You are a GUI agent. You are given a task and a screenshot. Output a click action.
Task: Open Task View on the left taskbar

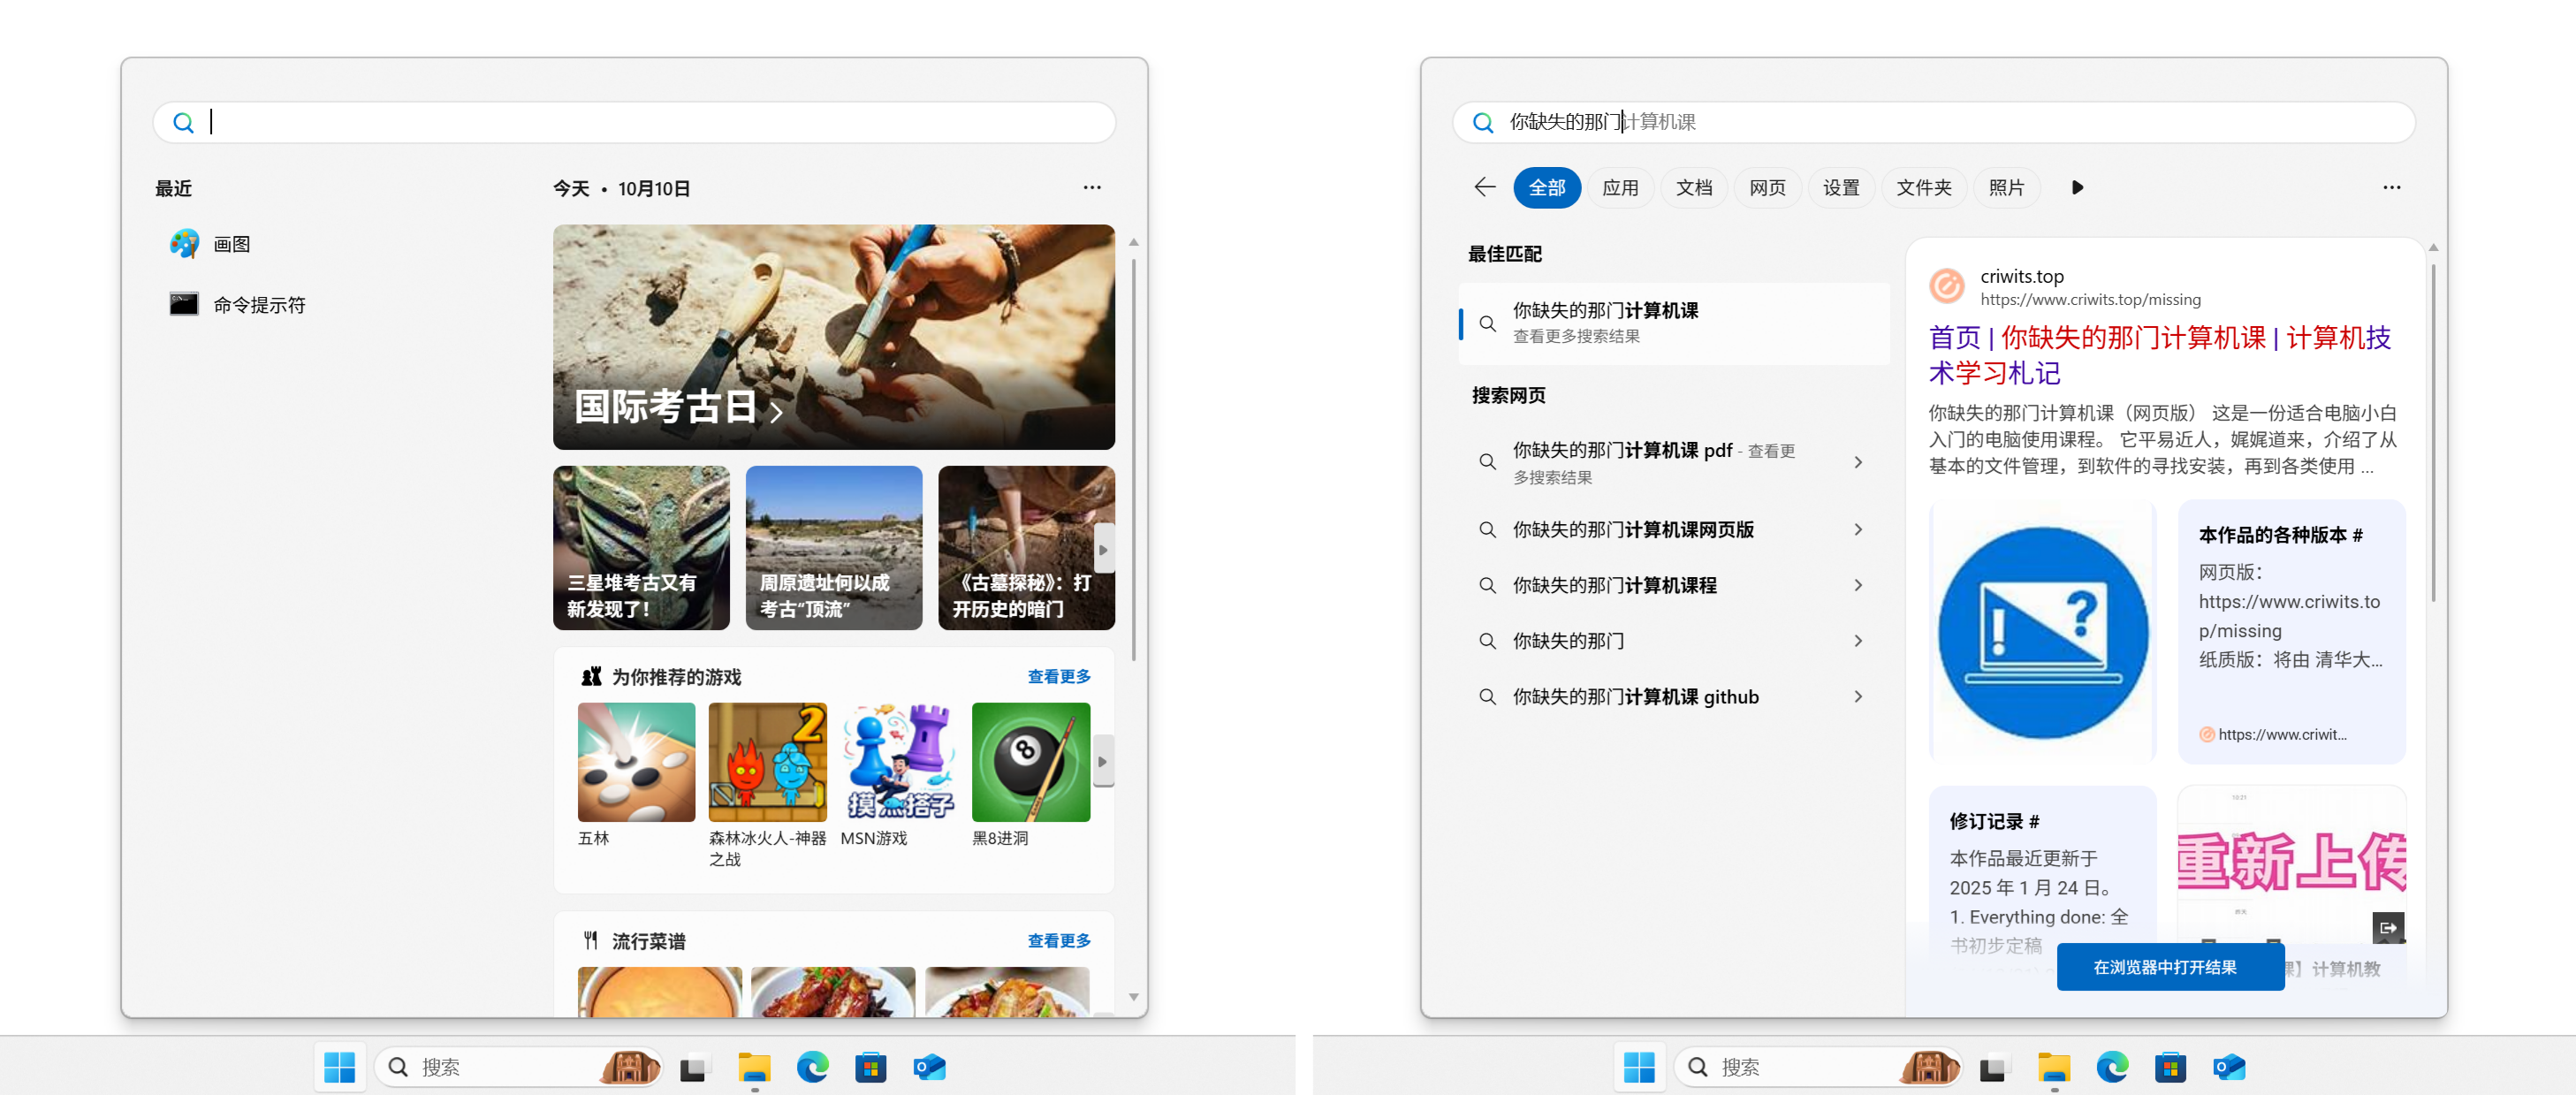(x=694, y=1068)
